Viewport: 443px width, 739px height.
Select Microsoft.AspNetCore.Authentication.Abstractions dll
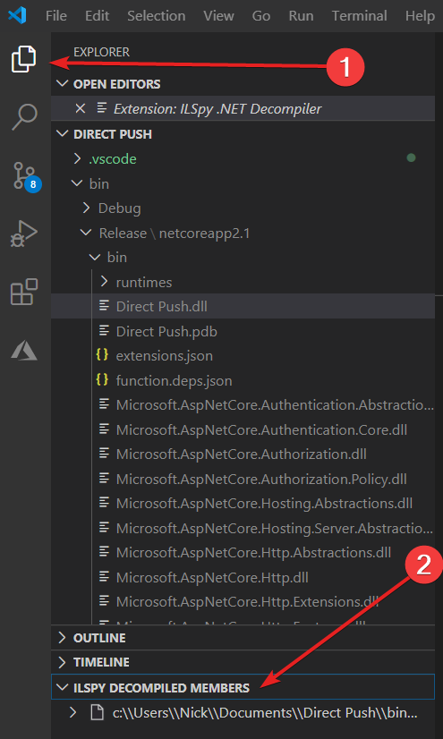243,405
